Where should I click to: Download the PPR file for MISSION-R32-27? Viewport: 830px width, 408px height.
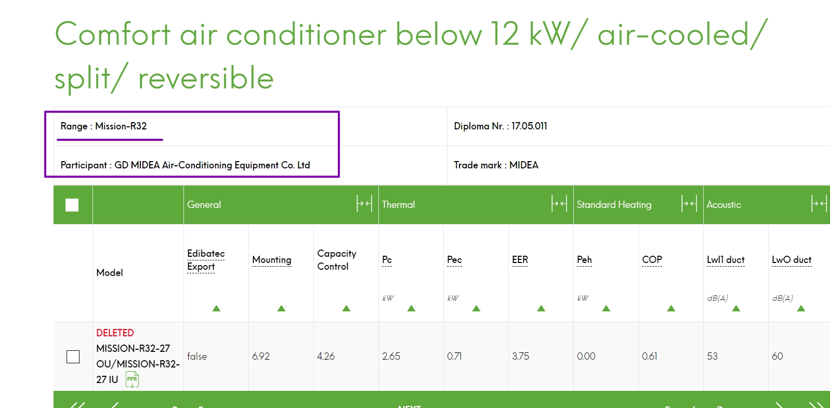coord(133,379)
